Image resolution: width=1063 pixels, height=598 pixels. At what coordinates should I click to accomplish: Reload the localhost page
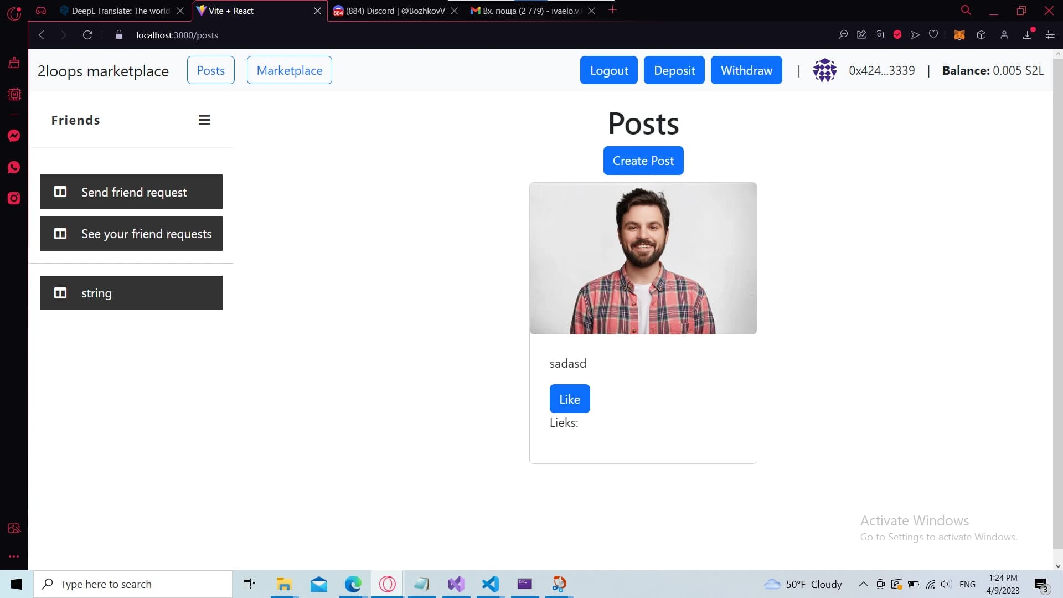[x=87, y=35]
